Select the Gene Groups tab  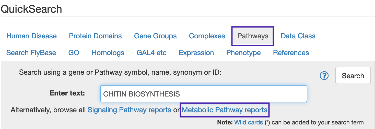[155, 36]
